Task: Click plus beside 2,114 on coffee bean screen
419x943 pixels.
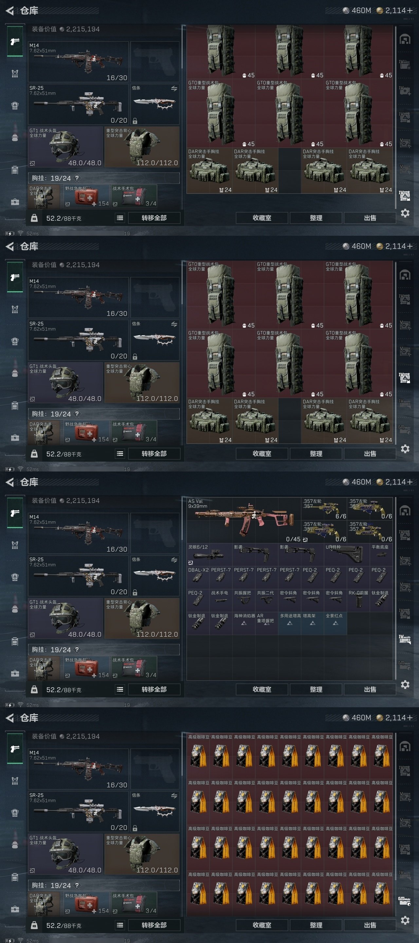Action: tap(410, 717)
